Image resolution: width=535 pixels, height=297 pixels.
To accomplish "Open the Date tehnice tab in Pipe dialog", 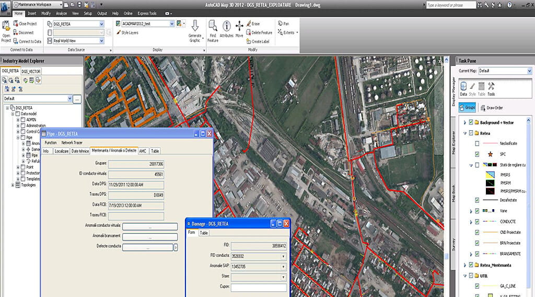I will 80,151.
